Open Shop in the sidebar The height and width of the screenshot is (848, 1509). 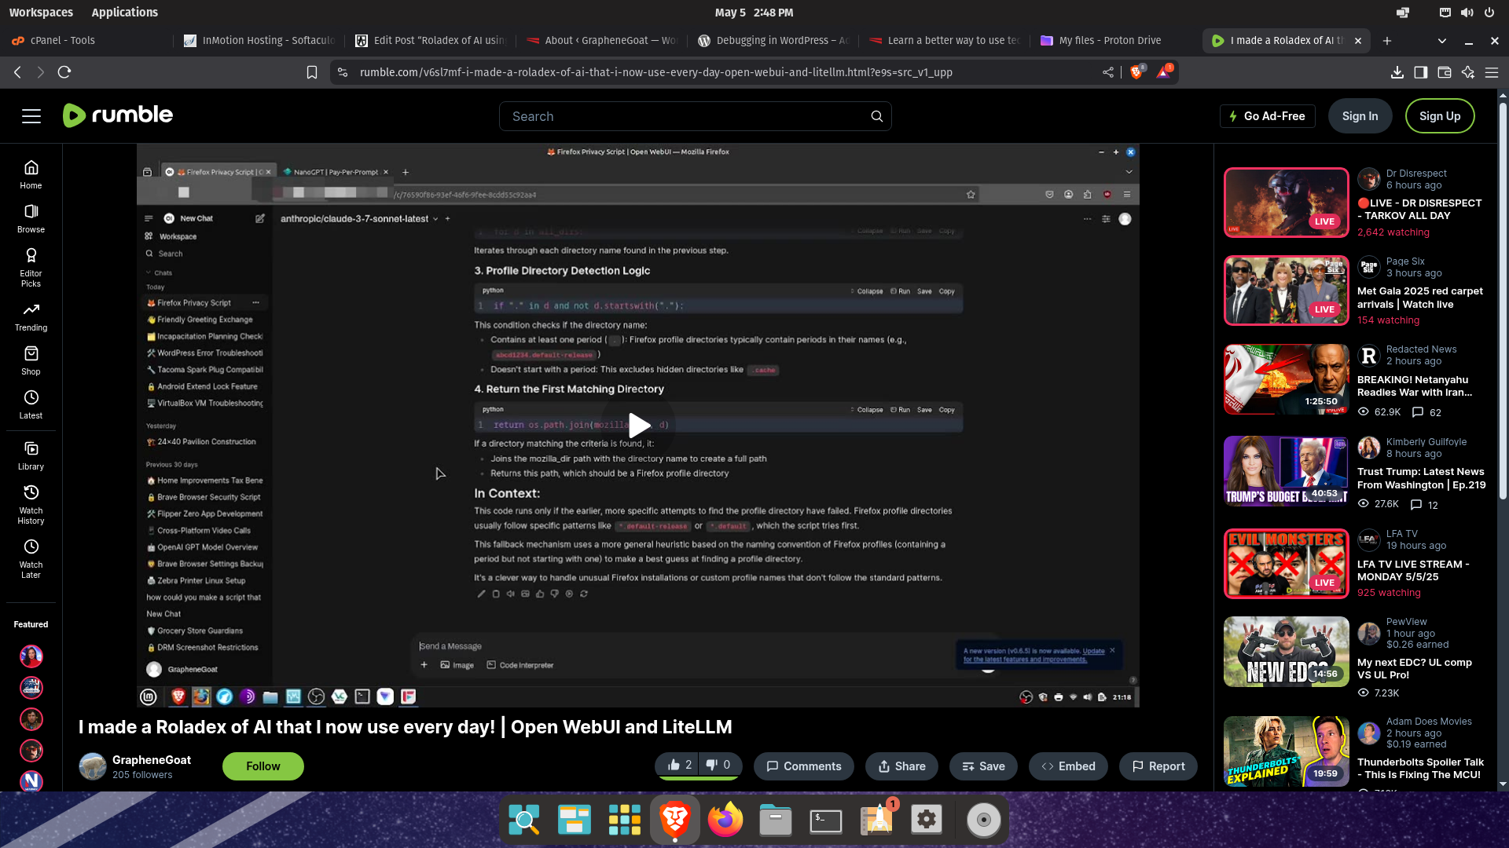coord(31,361)
